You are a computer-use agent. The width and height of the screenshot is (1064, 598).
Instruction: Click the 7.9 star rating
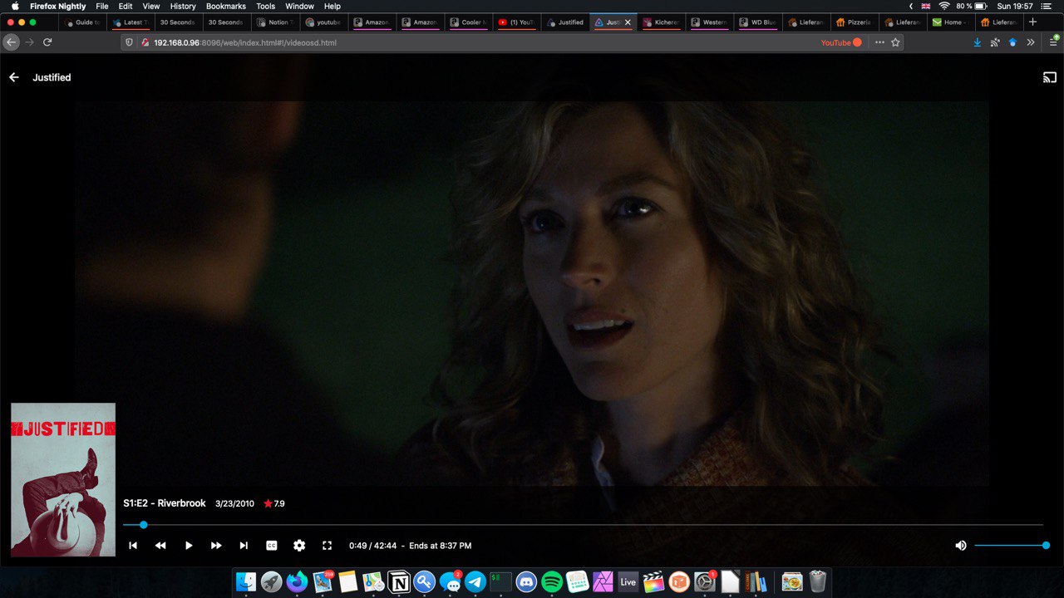click(274, 503)
